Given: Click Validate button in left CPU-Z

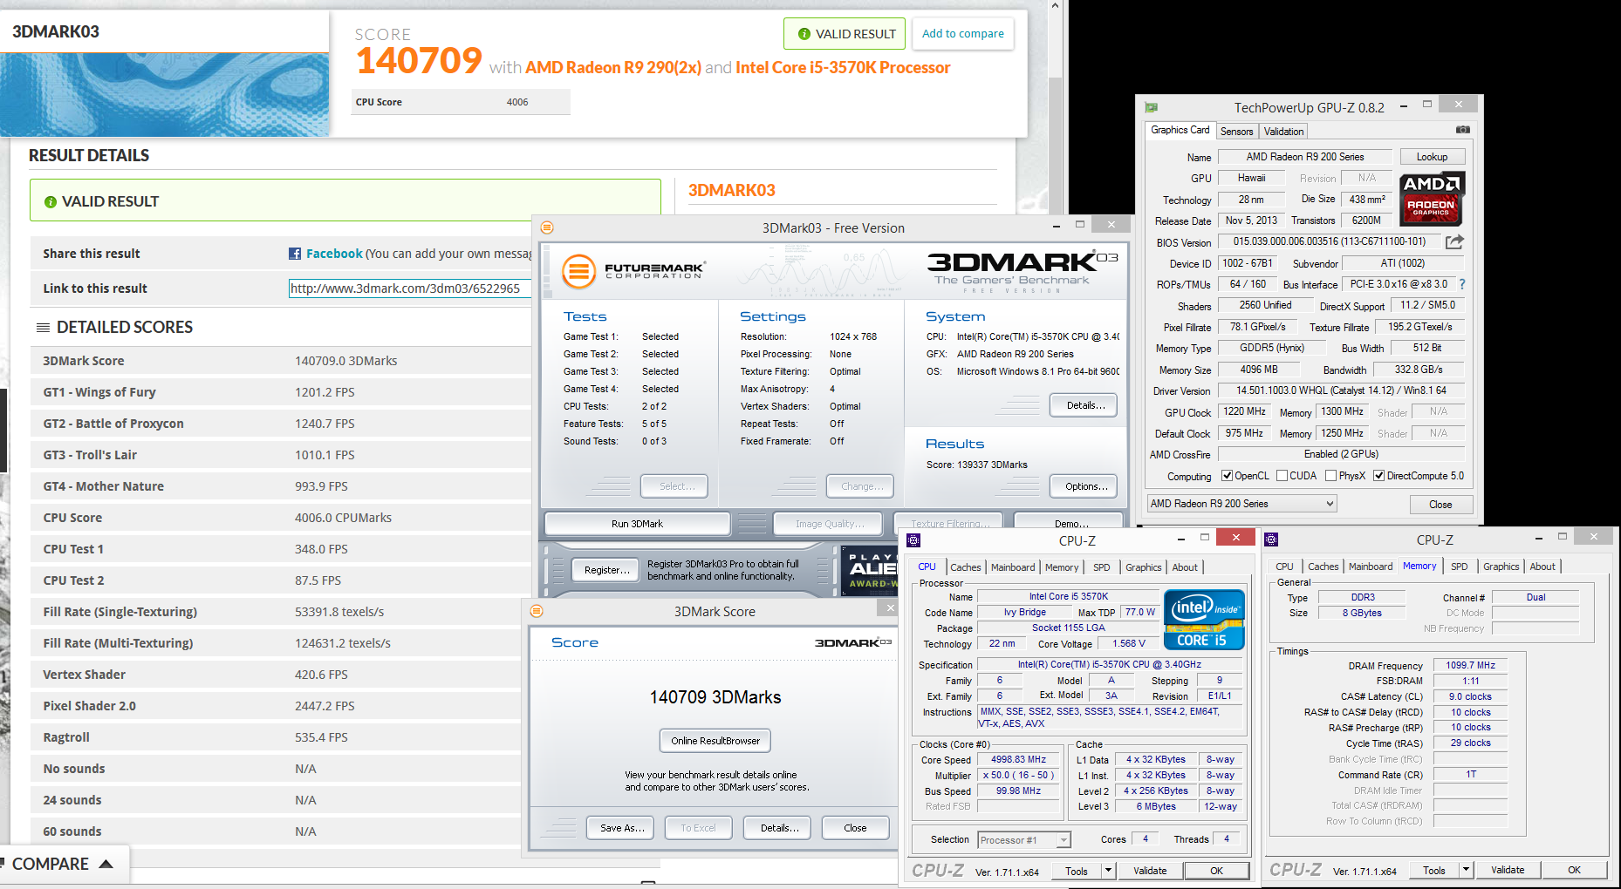Looking at the screenshot, I should click(1149, 871).
